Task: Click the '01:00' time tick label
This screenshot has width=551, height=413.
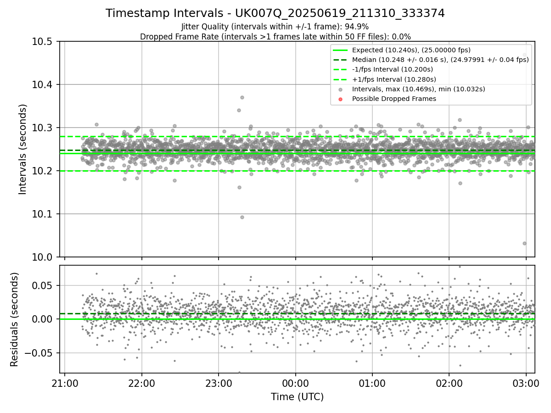Action: coord(372,383)
